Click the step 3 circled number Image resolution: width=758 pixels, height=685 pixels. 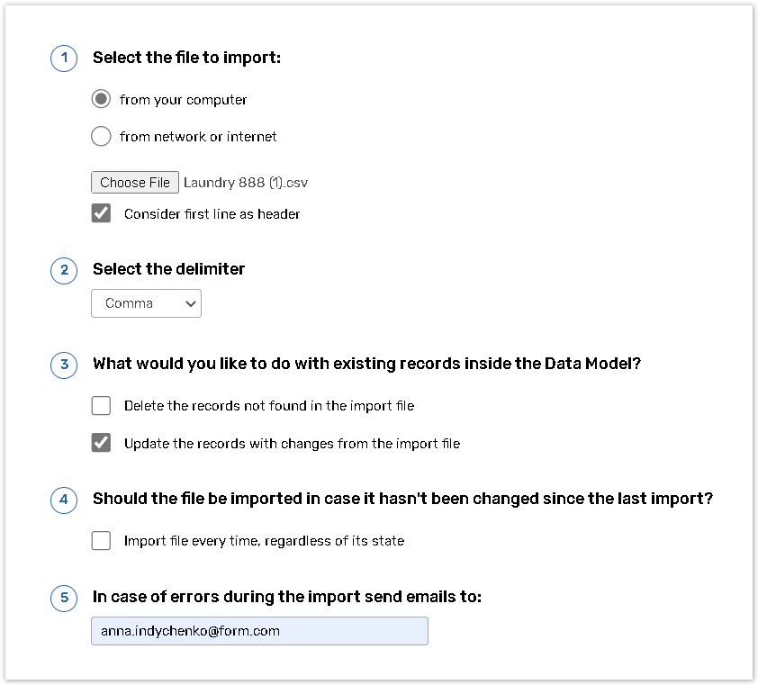pyautogui.click(x=64, y=365)
